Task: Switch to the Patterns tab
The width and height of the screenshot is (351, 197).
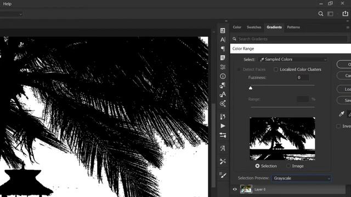Action: pos(293,27)
